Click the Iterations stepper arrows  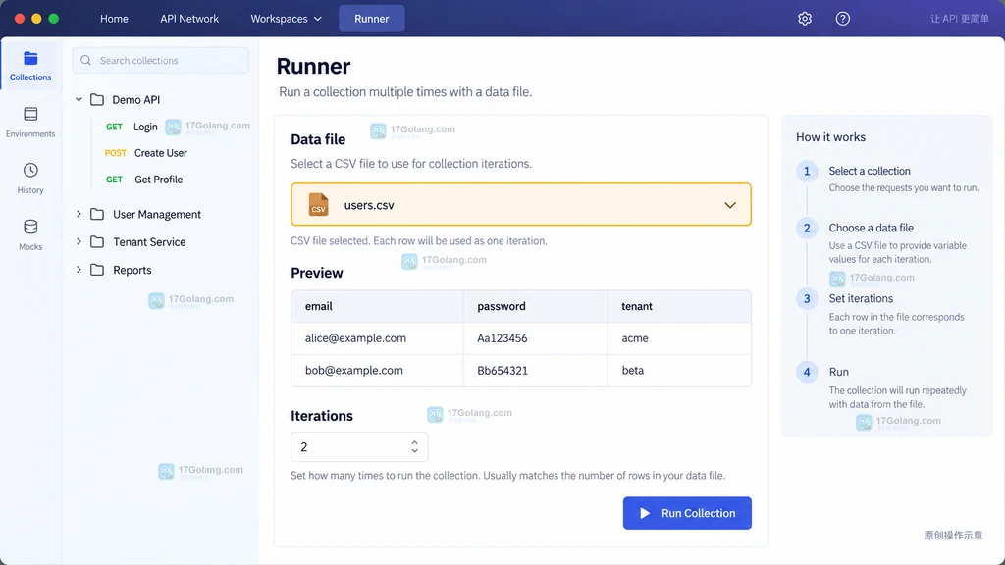click(415, 446)
